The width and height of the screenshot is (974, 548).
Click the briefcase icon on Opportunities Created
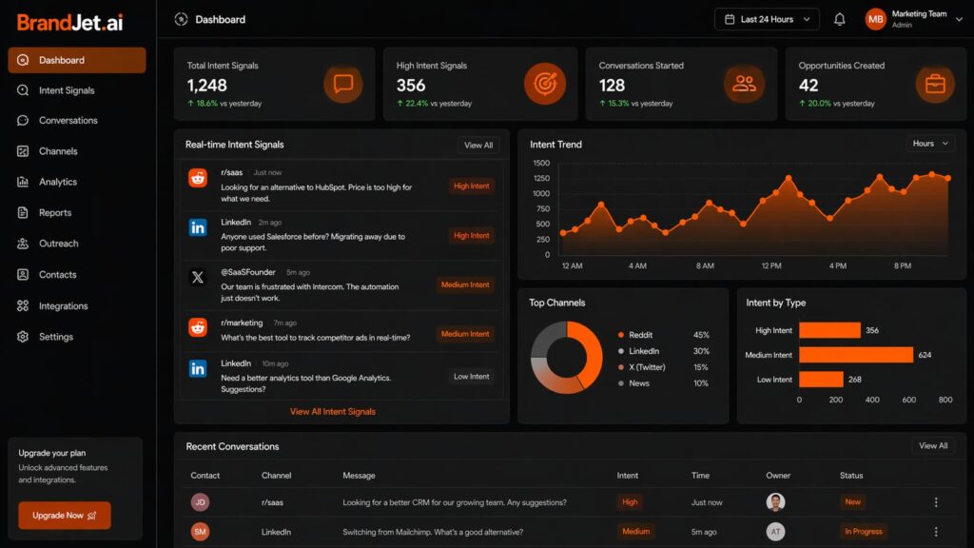[935, 84]
